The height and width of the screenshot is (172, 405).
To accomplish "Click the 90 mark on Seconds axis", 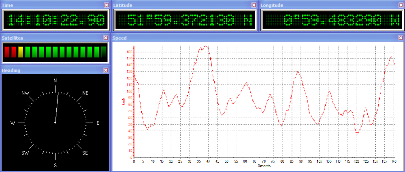I will [301, 161].
